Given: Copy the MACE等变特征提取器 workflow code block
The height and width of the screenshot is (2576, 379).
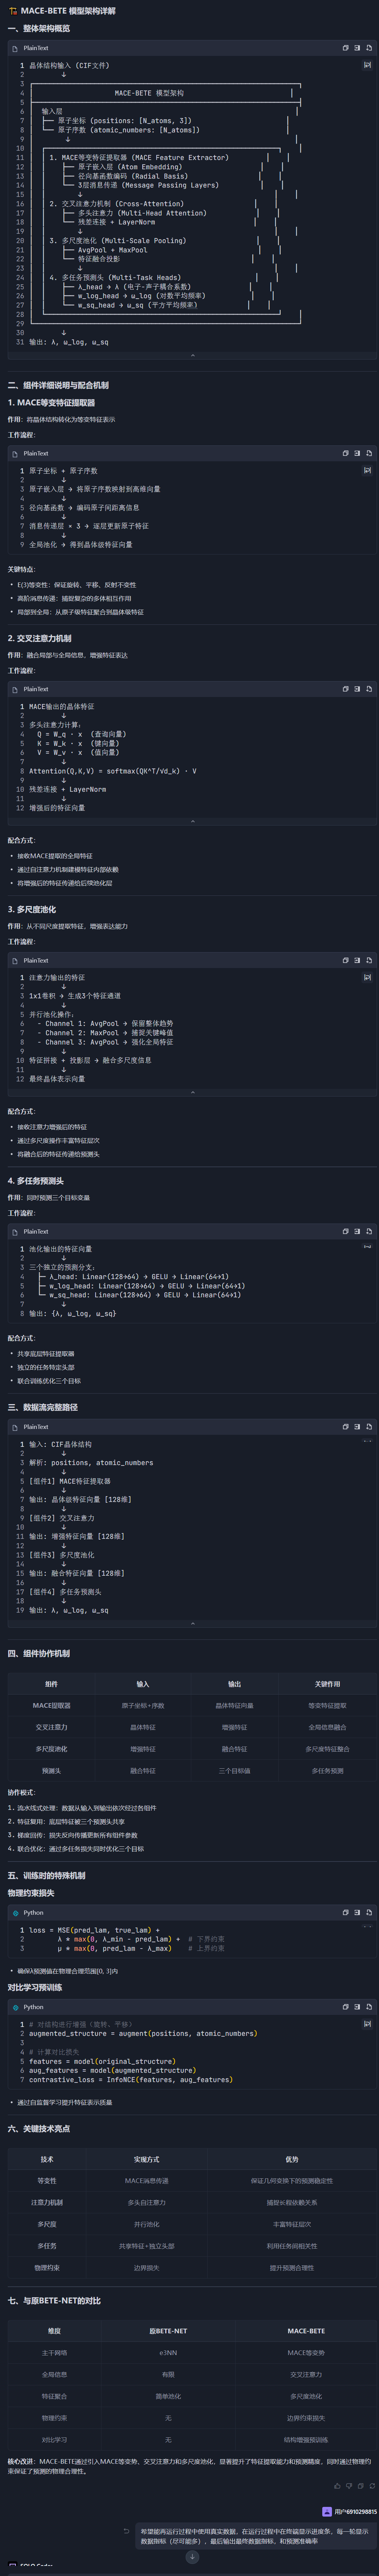Looking at the screenshot, I should coord(346,453).
